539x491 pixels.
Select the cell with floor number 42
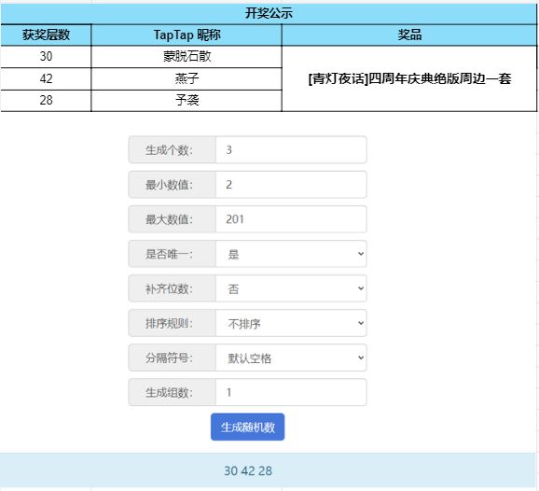[46, 78]
